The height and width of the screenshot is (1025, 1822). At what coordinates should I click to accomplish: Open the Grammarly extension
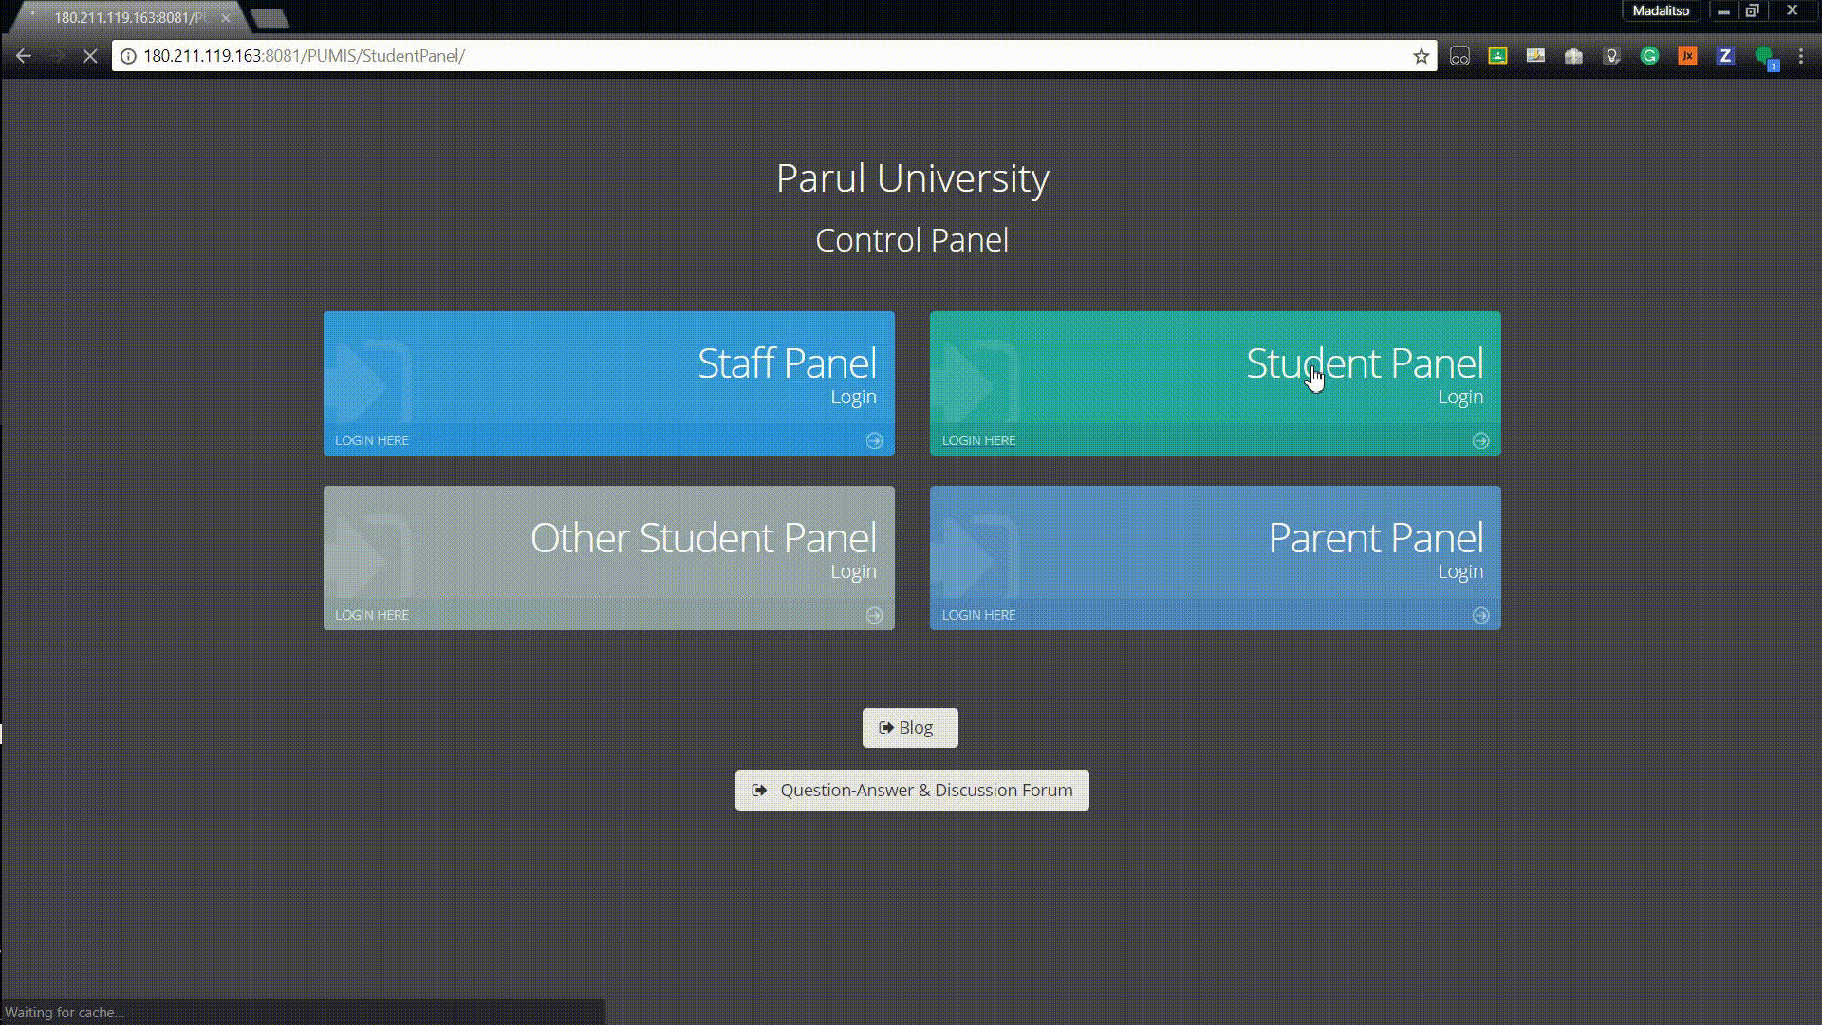(x=1649, y=56)
